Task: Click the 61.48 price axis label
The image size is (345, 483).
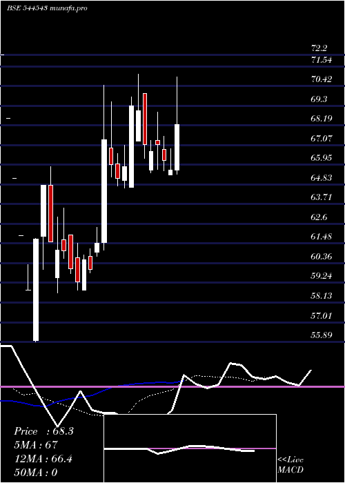Action: pyautogui.click(x=322, y=237)
